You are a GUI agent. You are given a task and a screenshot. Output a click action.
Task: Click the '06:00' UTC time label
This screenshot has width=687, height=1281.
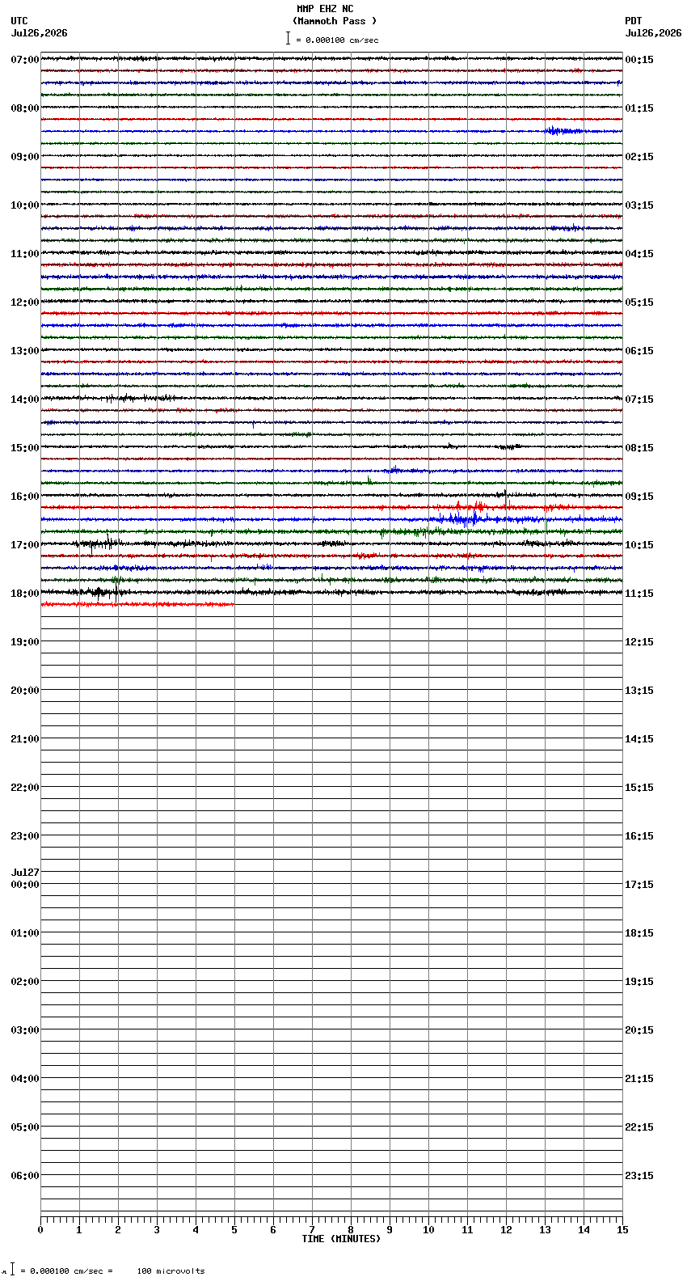click(x=25, y=1176)
